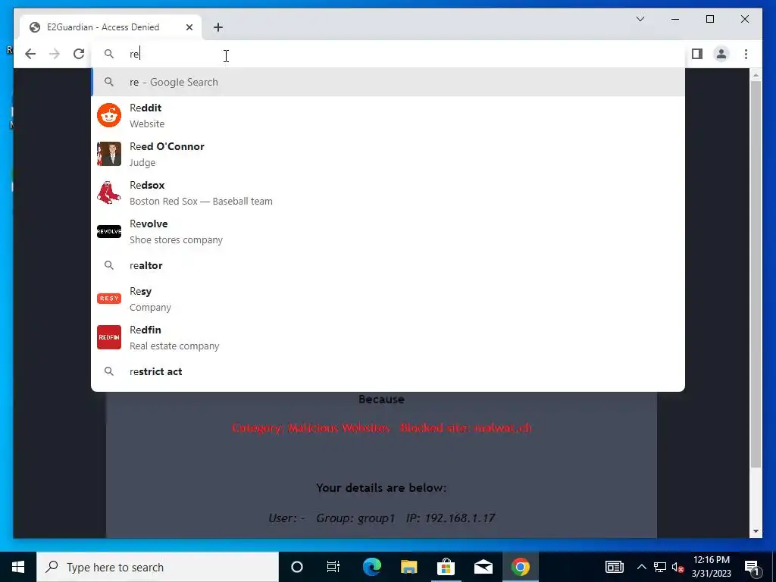Show hidden system tray icons
The height and width of the screenshot is (582, 776).
click(641, 567)
